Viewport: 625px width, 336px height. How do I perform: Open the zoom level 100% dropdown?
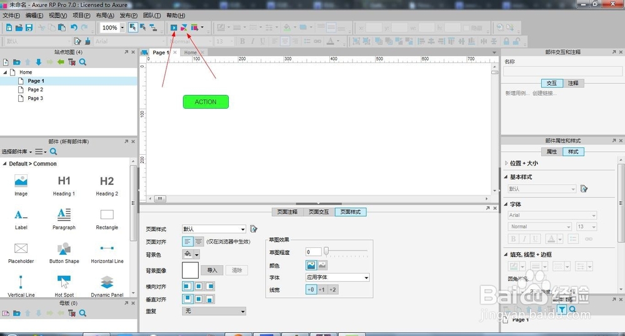(x=122, y=27)
